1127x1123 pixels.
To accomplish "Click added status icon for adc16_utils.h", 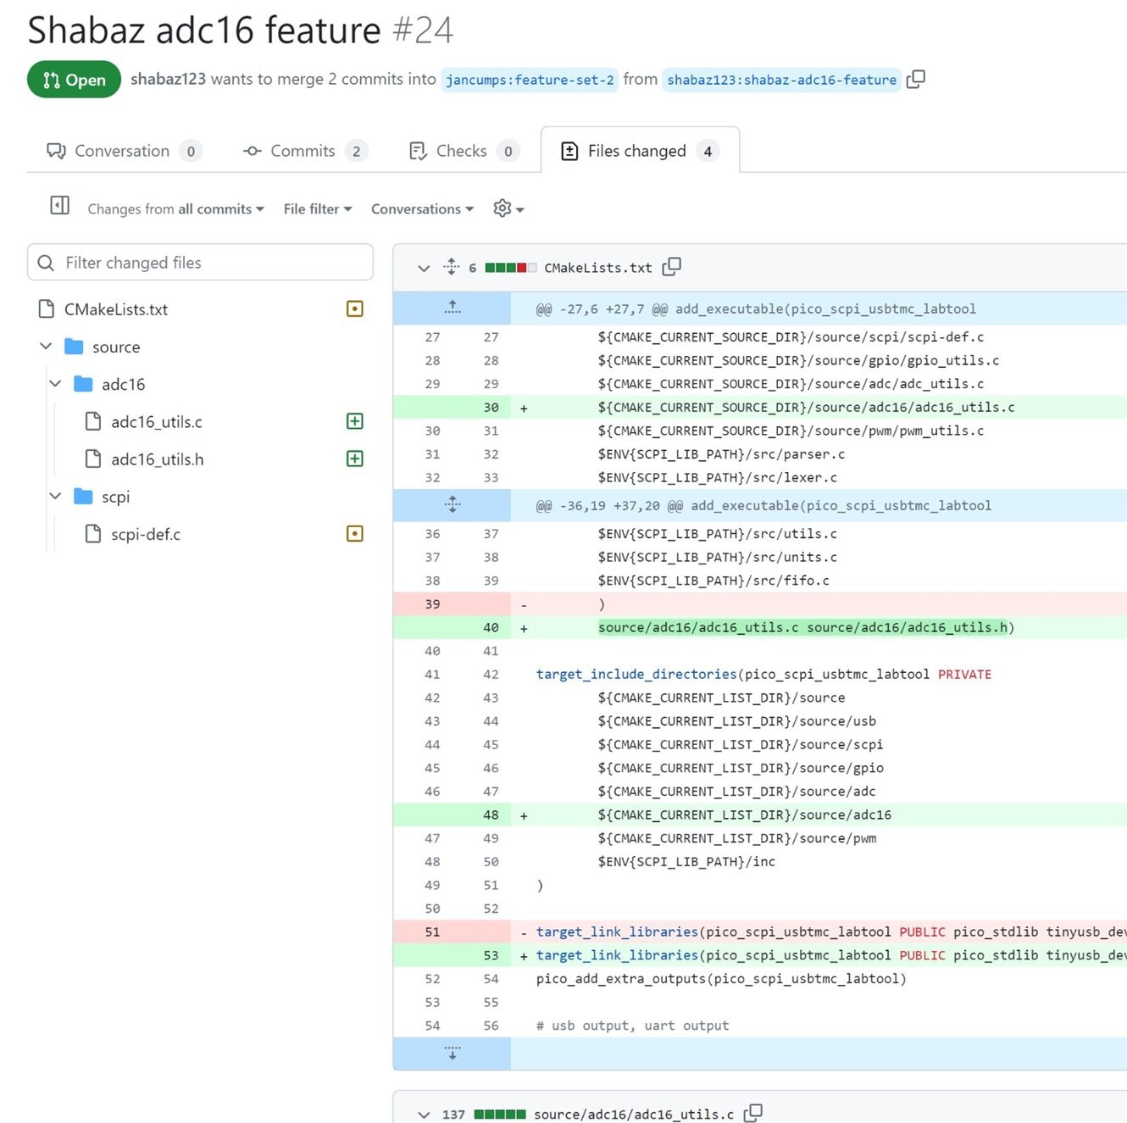I will (x=355, y=459).
